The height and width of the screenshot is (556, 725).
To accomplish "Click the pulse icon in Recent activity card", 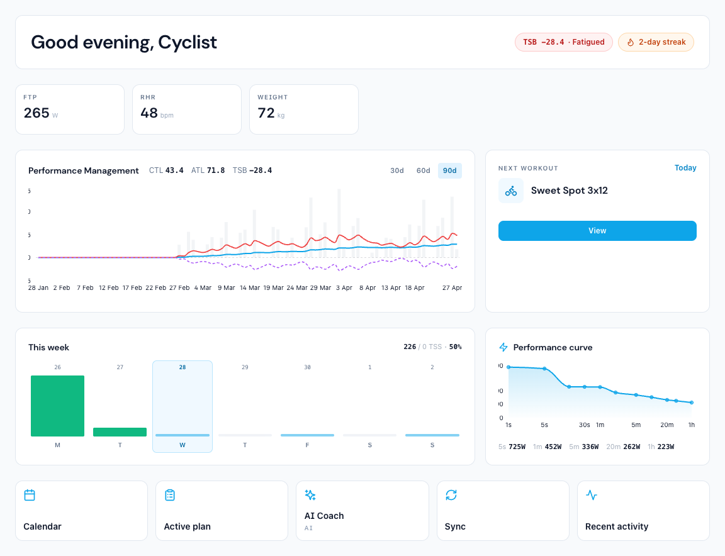I will [592, 495].
